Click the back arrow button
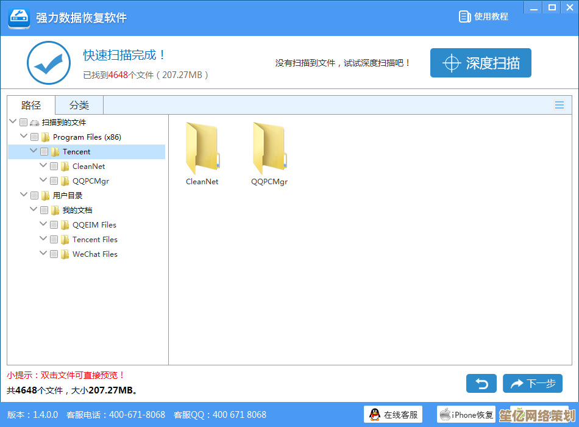The image size is (579, 427). point(481,384)
